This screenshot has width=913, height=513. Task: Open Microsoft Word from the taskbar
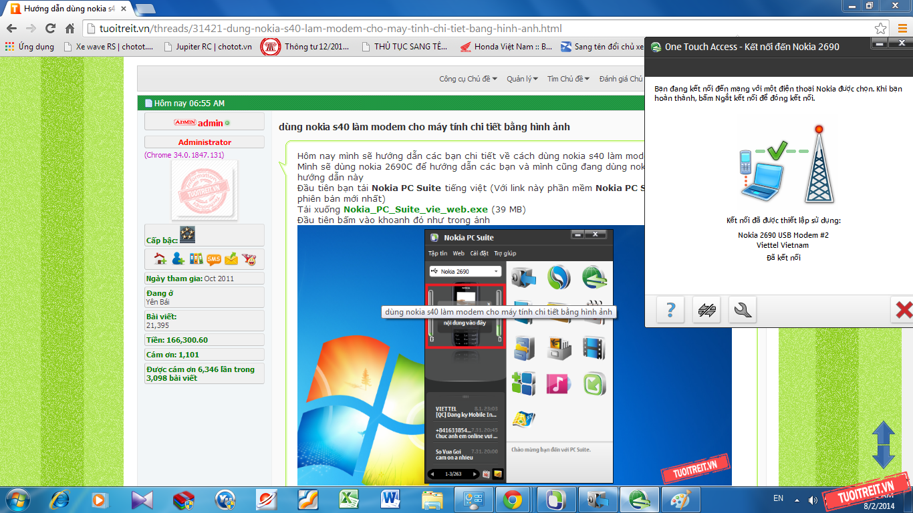pos(390,499)
